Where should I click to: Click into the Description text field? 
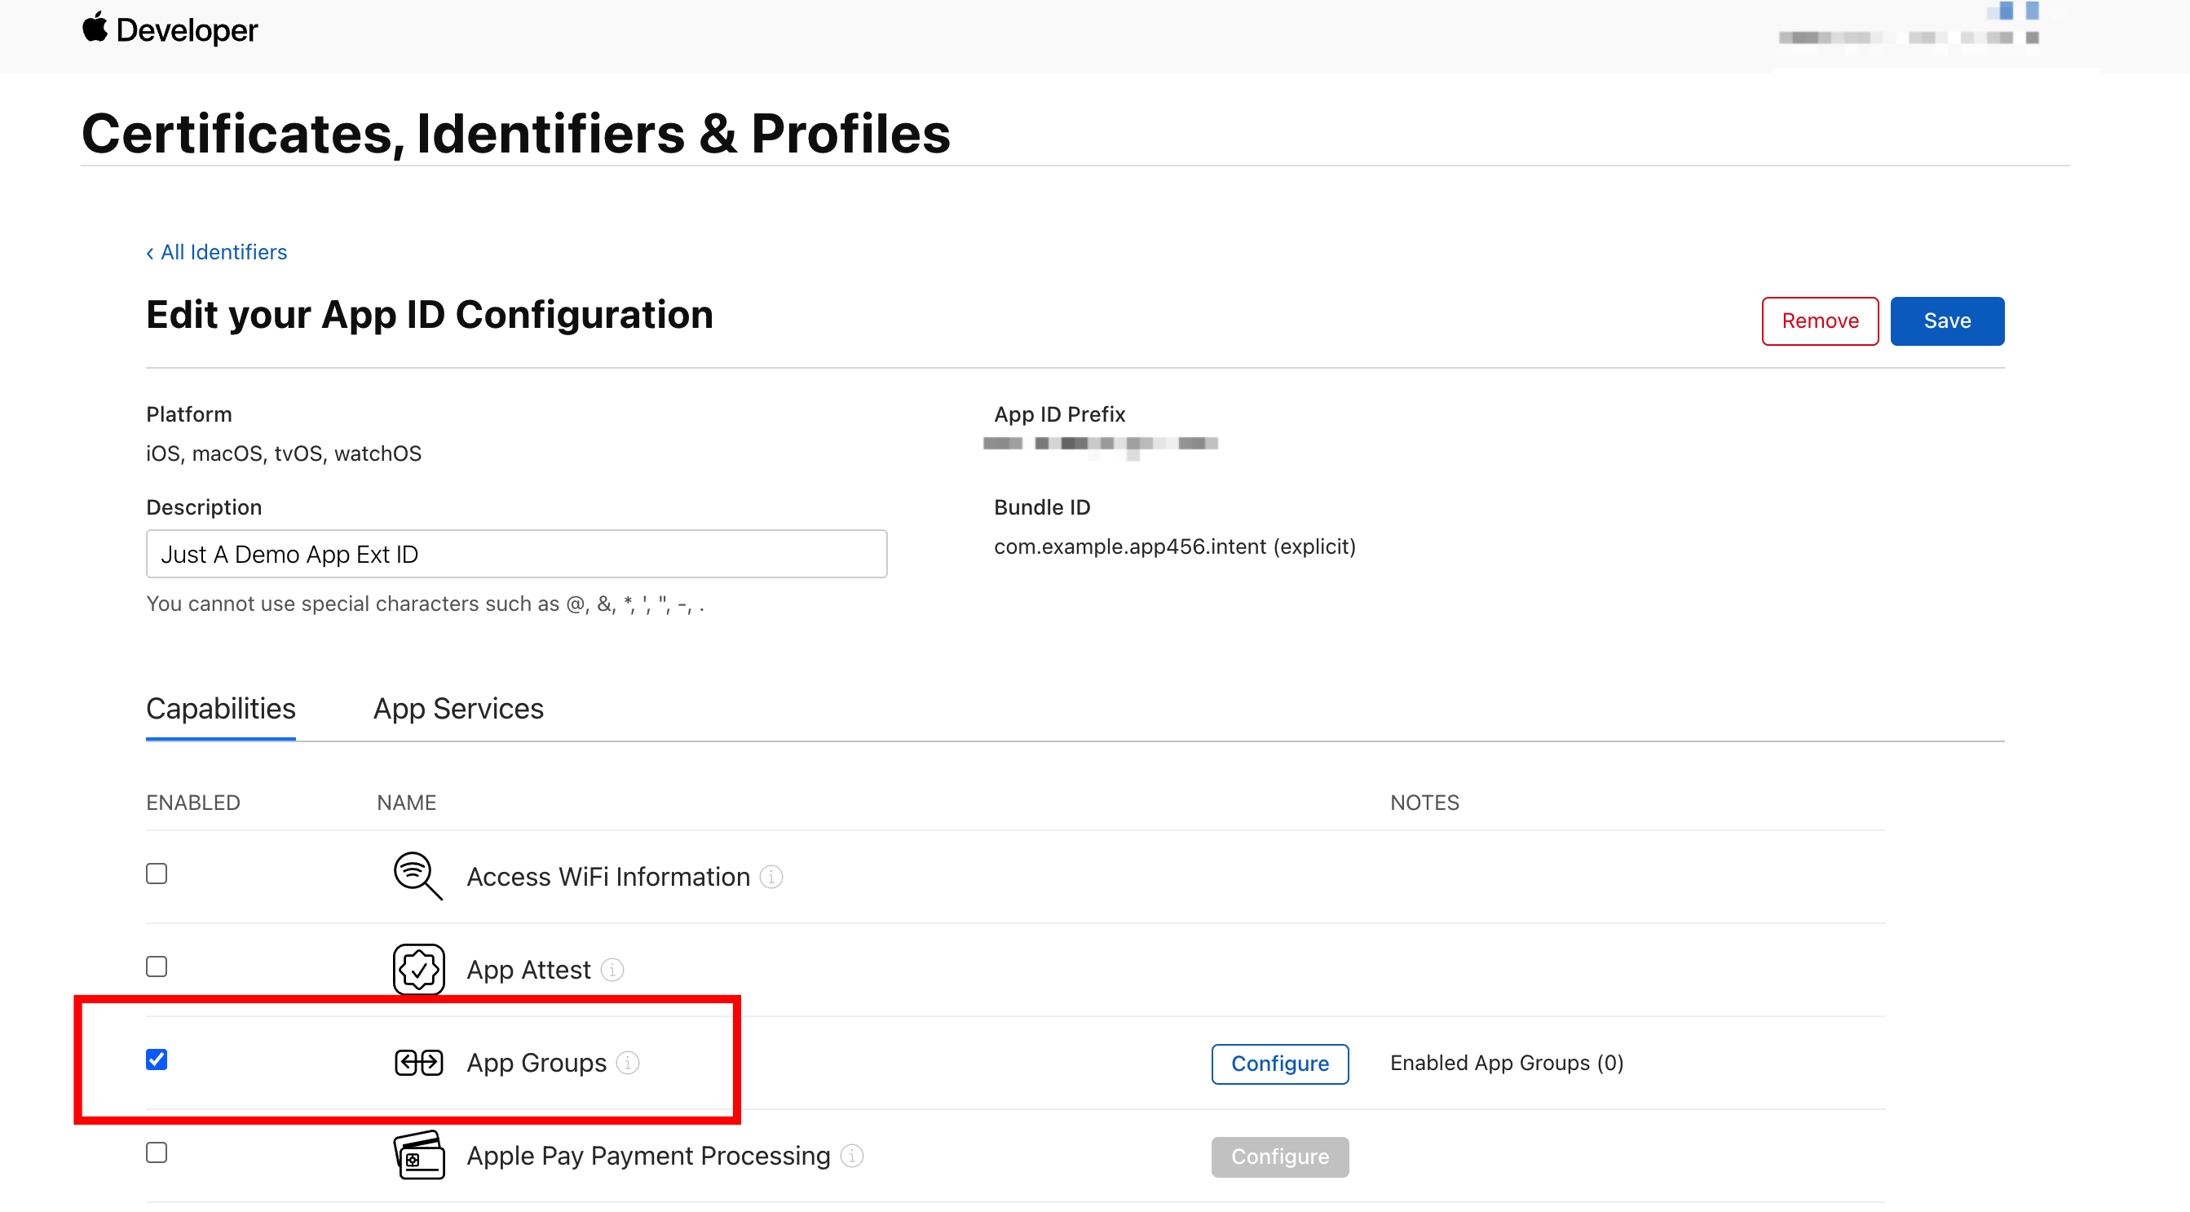516,555
